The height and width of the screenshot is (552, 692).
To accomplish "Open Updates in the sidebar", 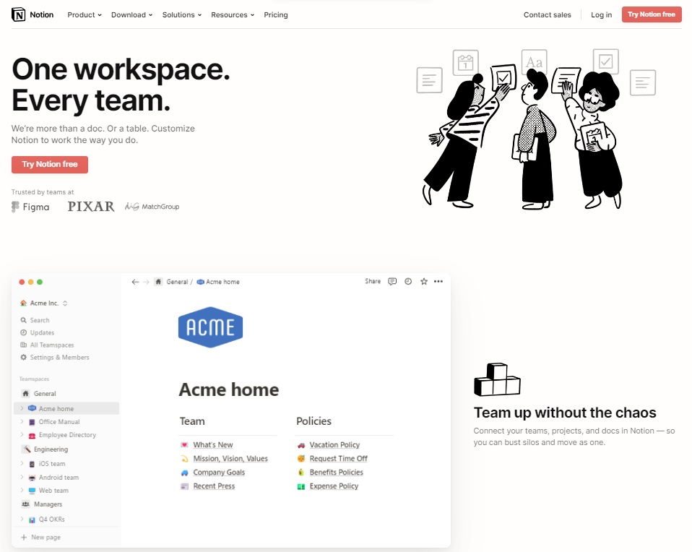I will pos(37,332).
